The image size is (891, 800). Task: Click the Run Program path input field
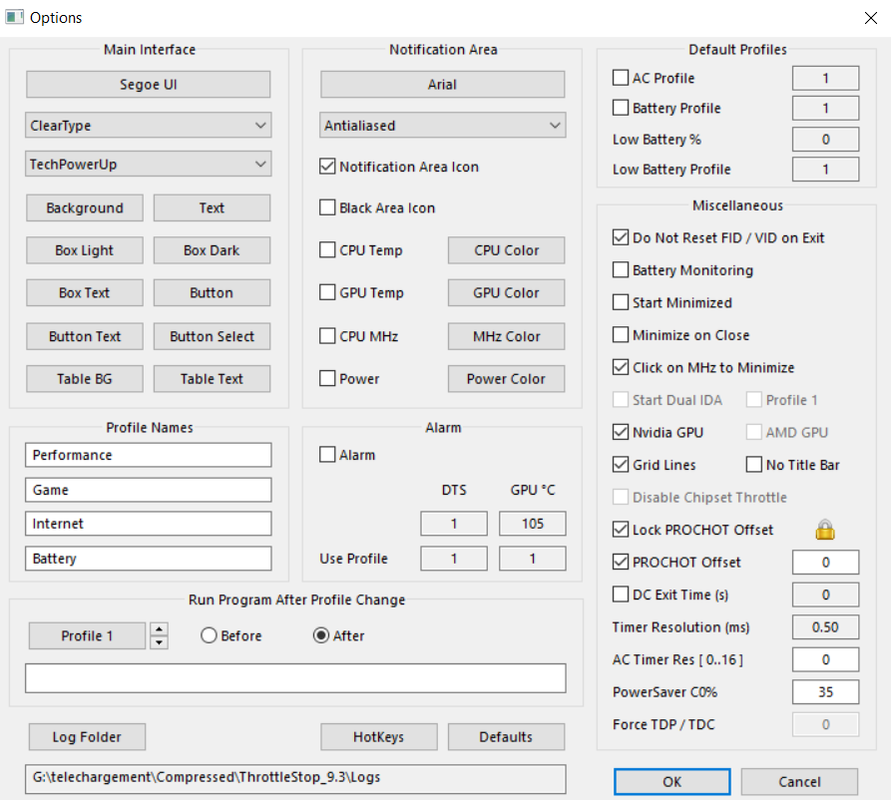tap(295, 678)
